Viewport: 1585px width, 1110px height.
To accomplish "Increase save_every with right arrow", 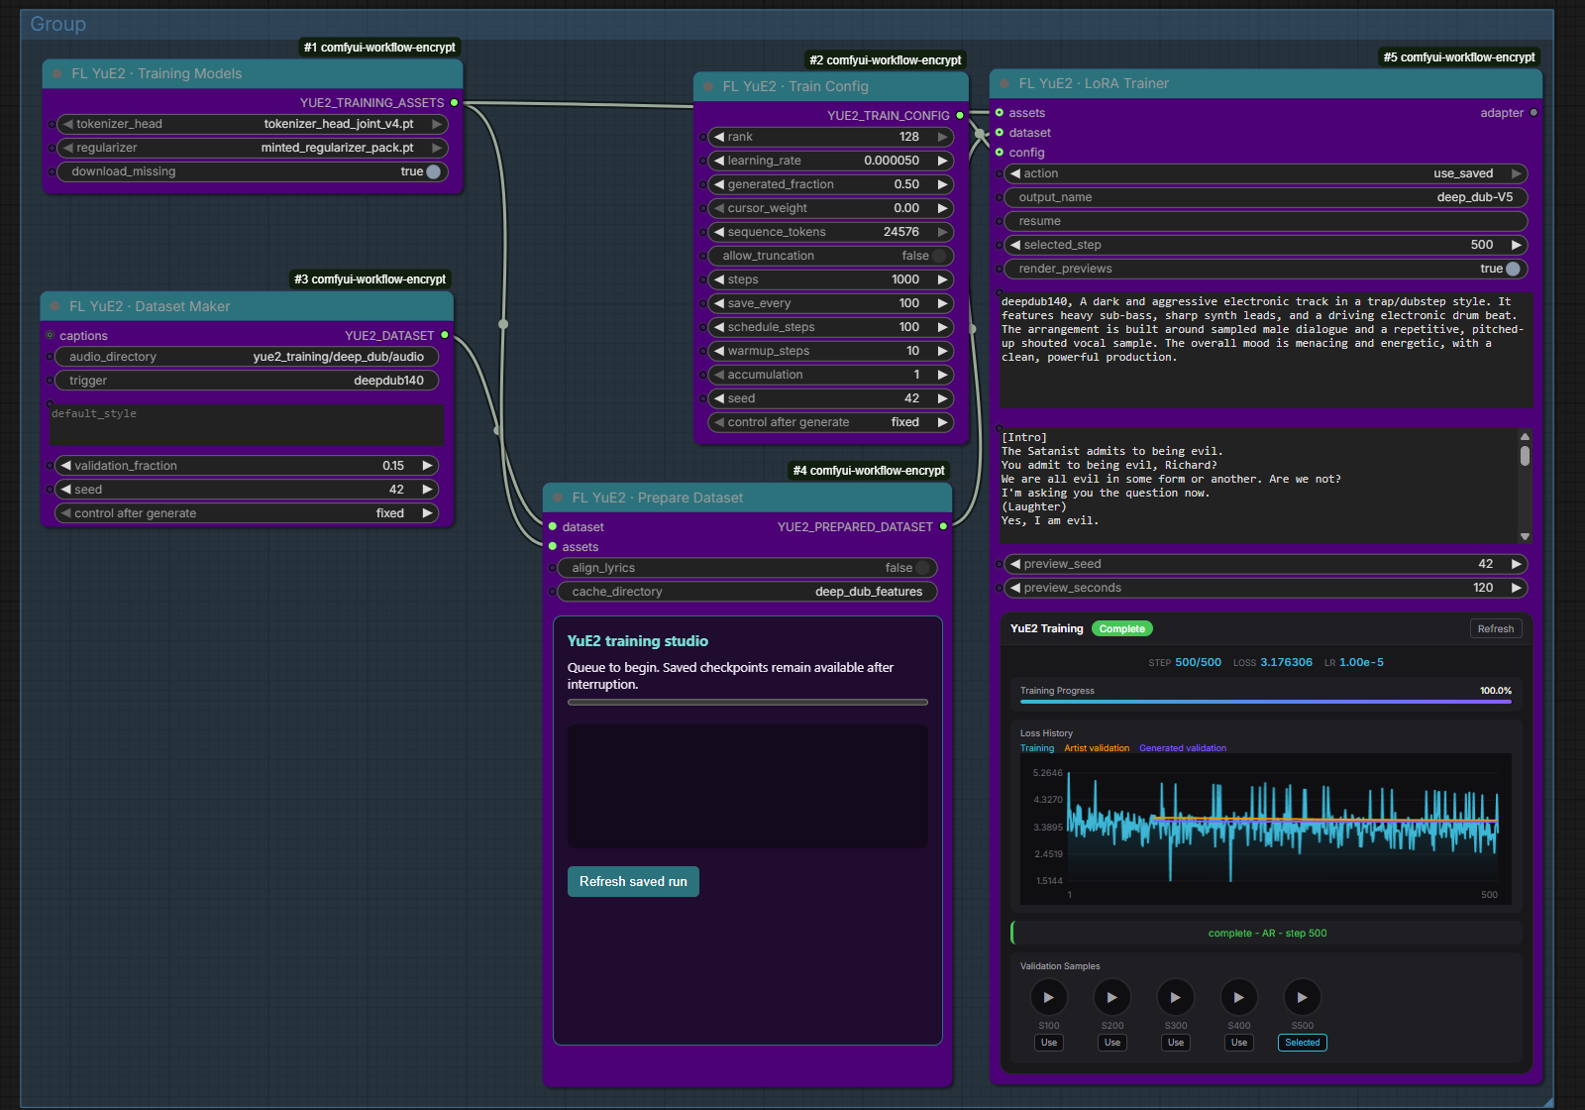I will [943, 303].
